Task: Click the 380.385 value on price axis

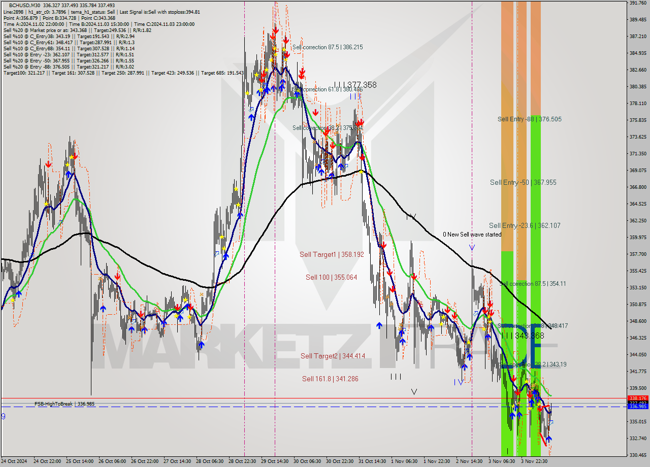Action: 638,87
